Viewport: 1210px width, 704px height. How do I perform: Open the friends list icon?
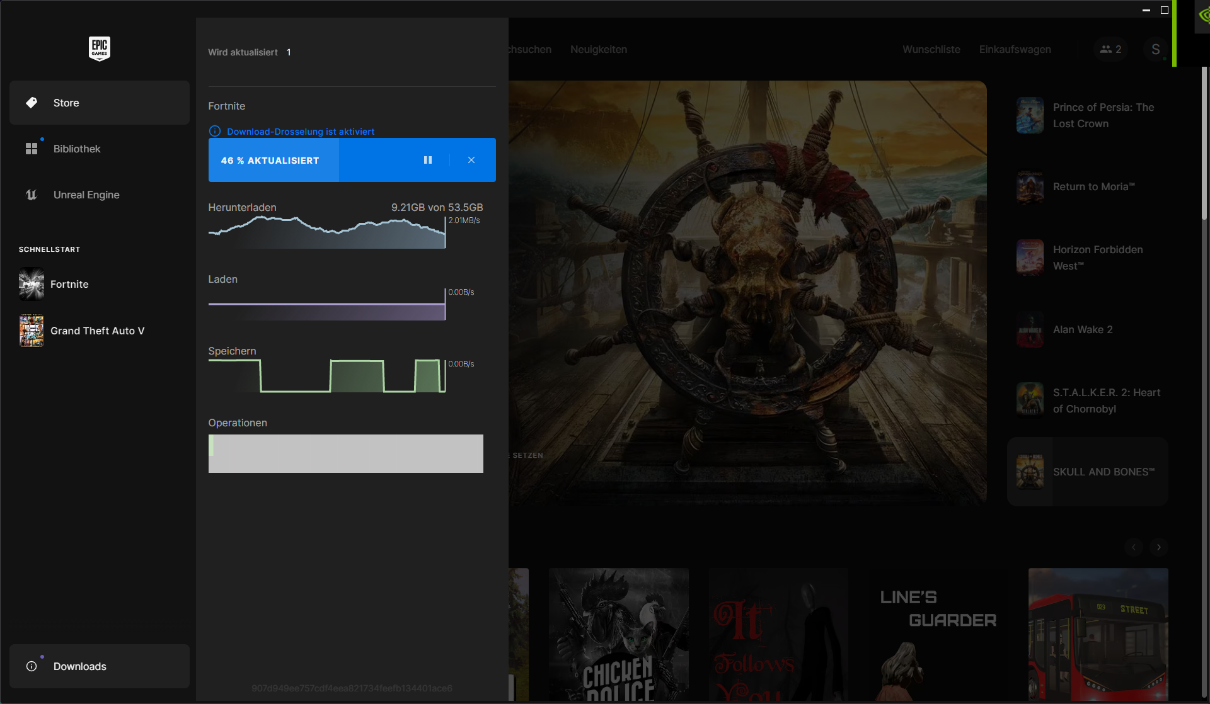coord(1110,49)
